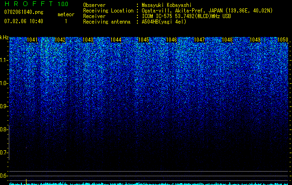Click the 1049 time marker
The height and width of the screenshot is (185, 292).
pos(255,40)
